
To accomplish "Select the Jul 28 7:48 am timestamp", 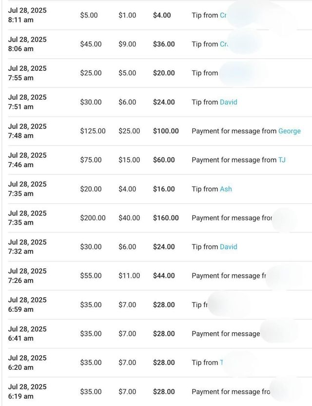I will click(27, 131).
